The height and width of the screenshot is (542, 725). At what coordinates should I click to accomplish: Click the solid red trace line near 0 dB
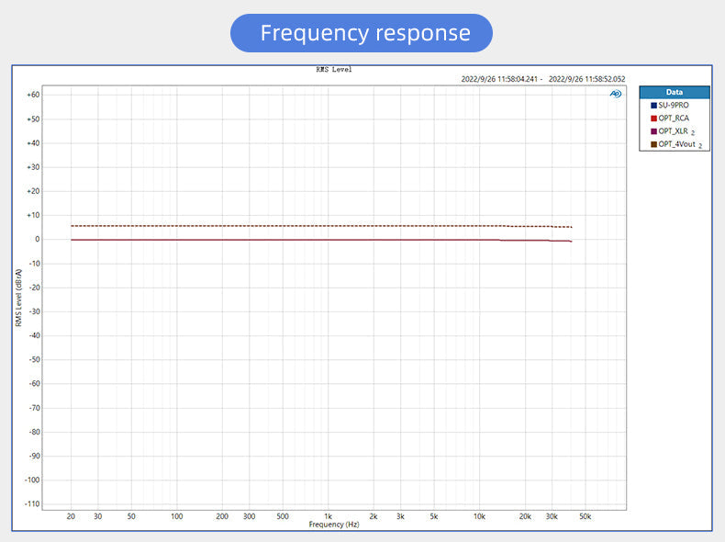tap(275, 240)
